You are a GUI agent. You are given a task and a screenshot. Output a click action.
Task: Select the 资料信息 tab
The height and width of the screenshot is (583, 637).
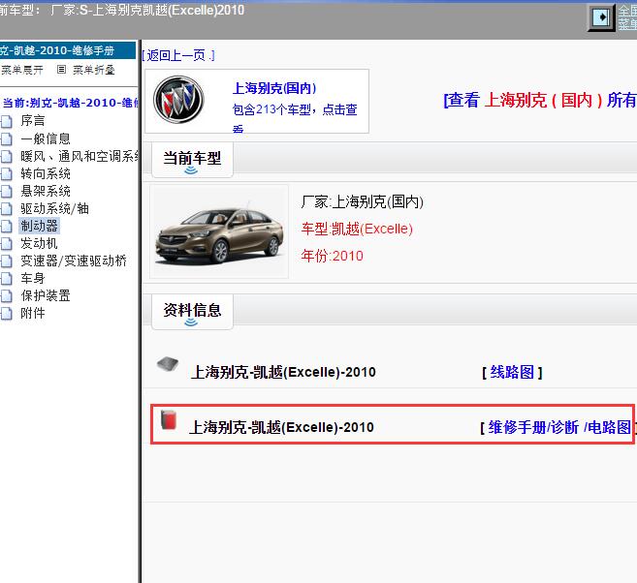(x=192, y=313)
